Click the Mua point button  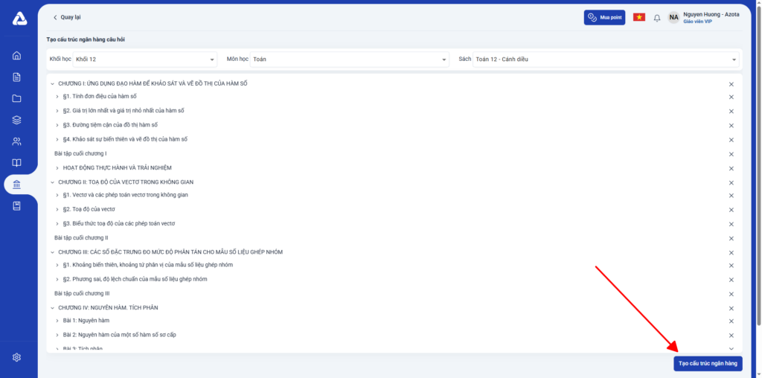[604, 17]
